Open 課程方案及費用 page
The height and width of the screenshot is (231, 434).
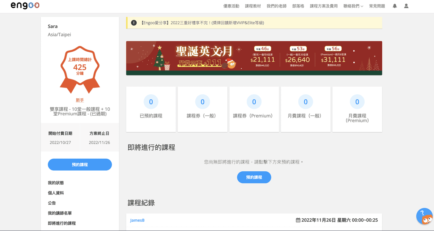(x=324, y=6)
